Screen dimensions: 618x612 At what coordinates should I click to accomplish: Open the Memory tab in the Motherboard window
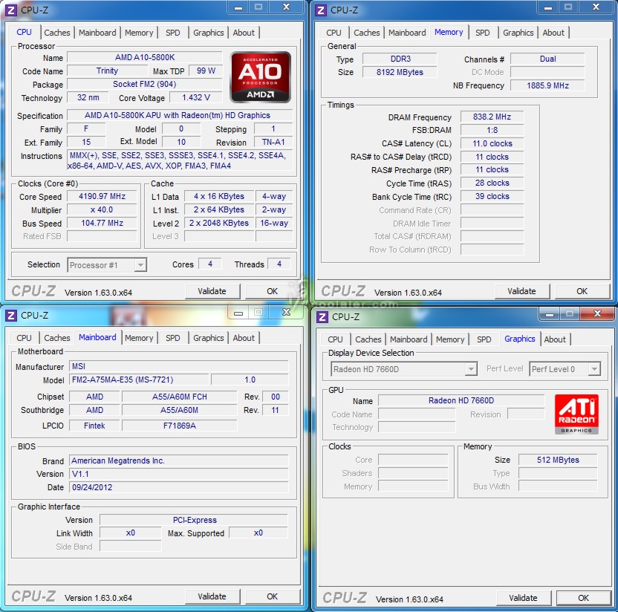tap(139, 338)
